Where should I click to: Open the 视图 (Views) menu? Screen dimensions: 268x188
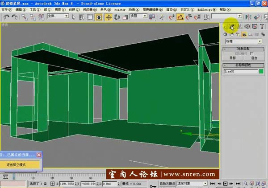(60, 10)
